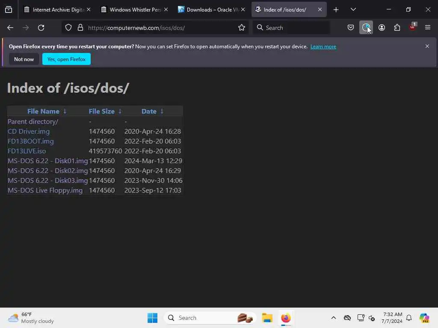Screen dimensions: 438x328
Task: Open the network display tray icon
Action: [x=361, y=318]
